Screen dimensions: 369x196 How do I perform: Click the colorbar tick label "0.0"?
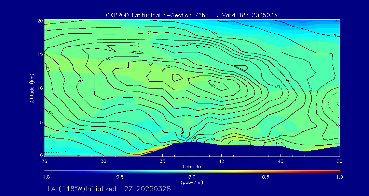(192, 177)
